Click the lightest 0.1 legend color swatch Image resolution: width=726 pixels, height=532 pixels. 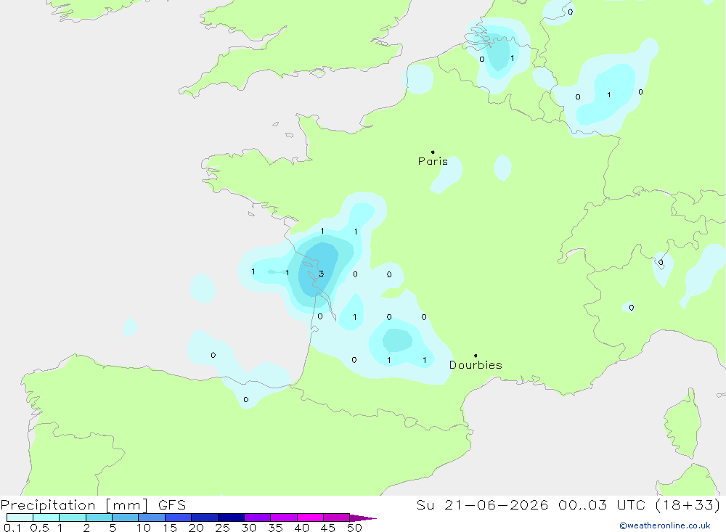coord(20,517)
